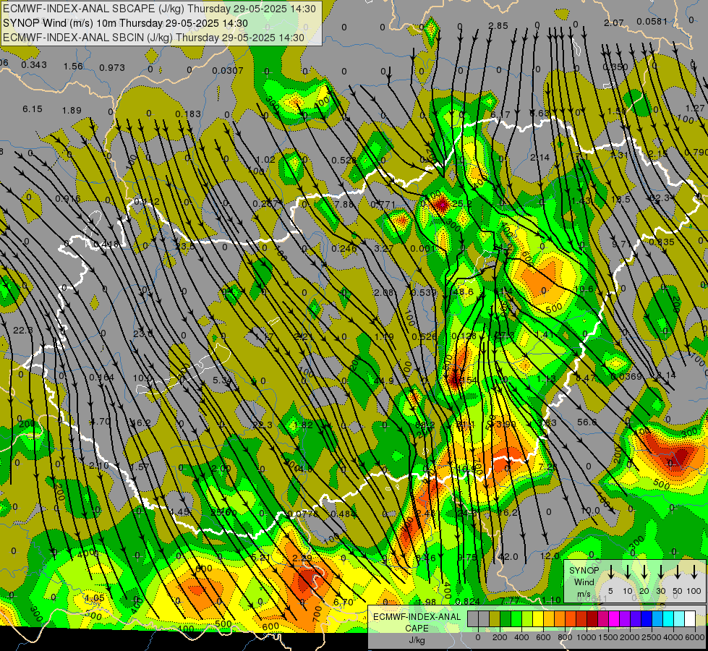
Task: Click the station value '23.0'
Action: 142,334
